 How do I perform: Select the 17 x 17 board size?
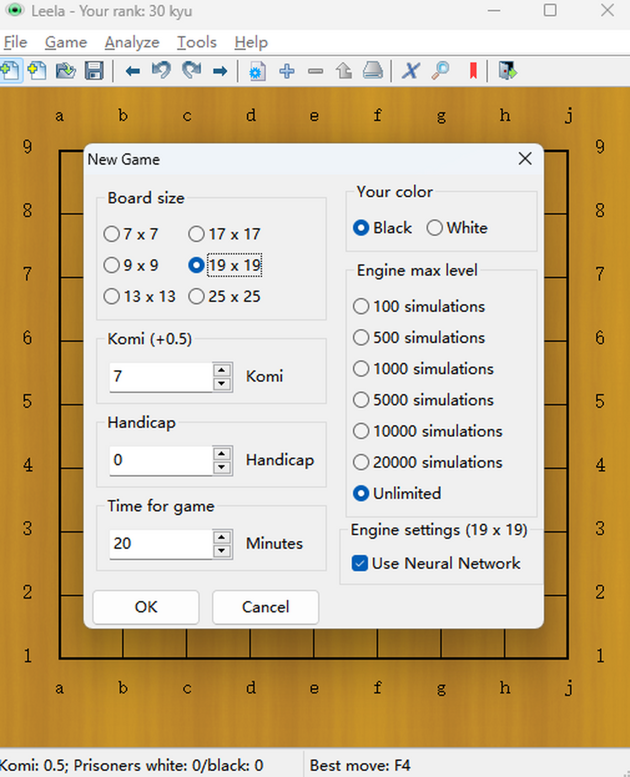[224, 234]
